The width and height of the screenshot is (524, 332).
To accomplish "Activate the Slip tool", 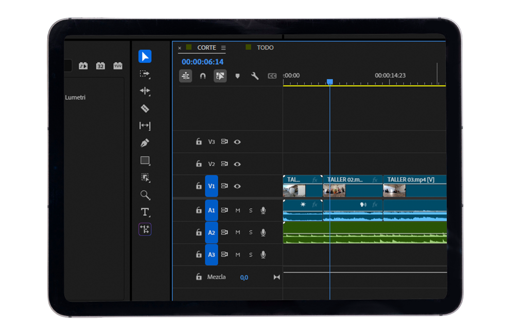I will pyautogui.click(x=145, y=126).
